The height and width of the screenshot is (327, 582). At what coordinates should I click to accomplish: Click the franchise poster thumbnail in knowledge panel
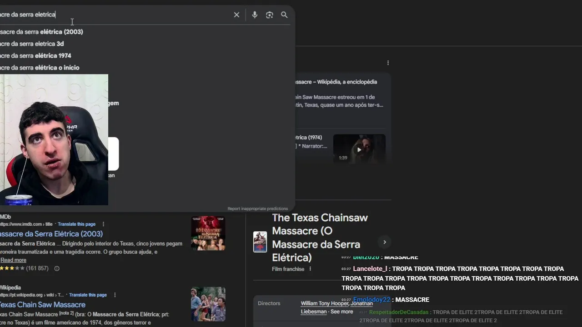(x=260, y=242)
